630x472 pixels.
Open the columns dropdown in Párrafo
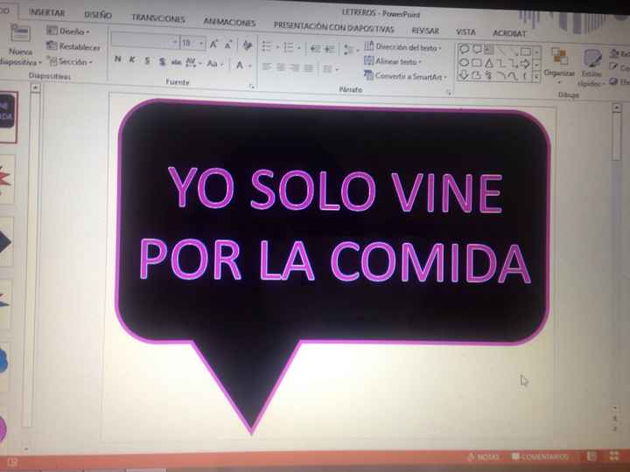(331, 69)
